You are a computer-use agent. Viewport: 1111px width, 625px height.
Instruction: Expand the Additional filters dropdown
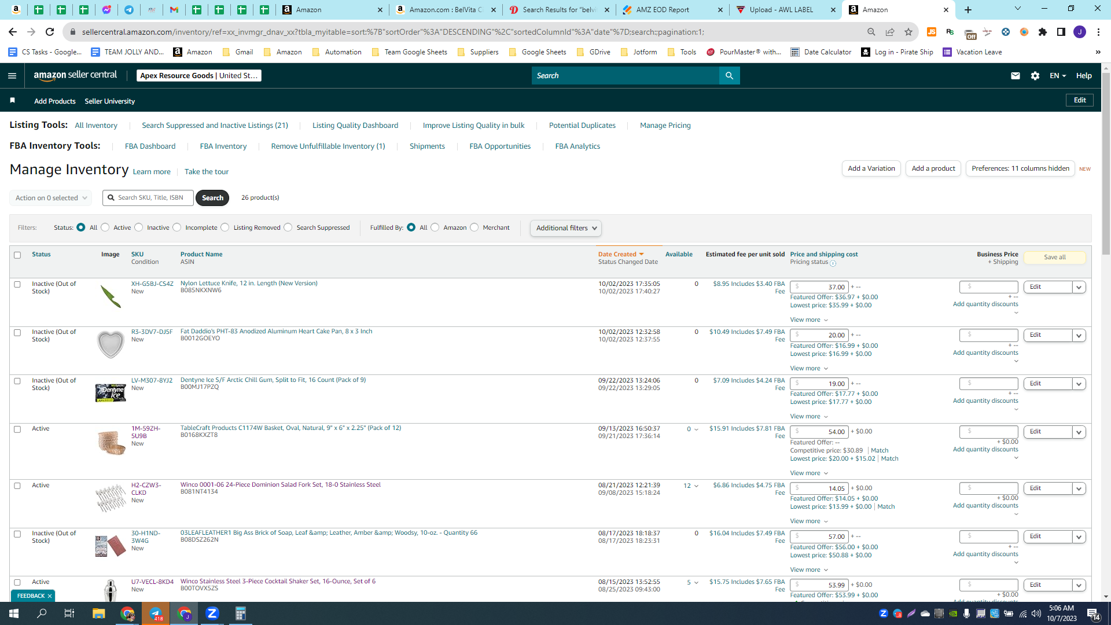tap(566, 228)
